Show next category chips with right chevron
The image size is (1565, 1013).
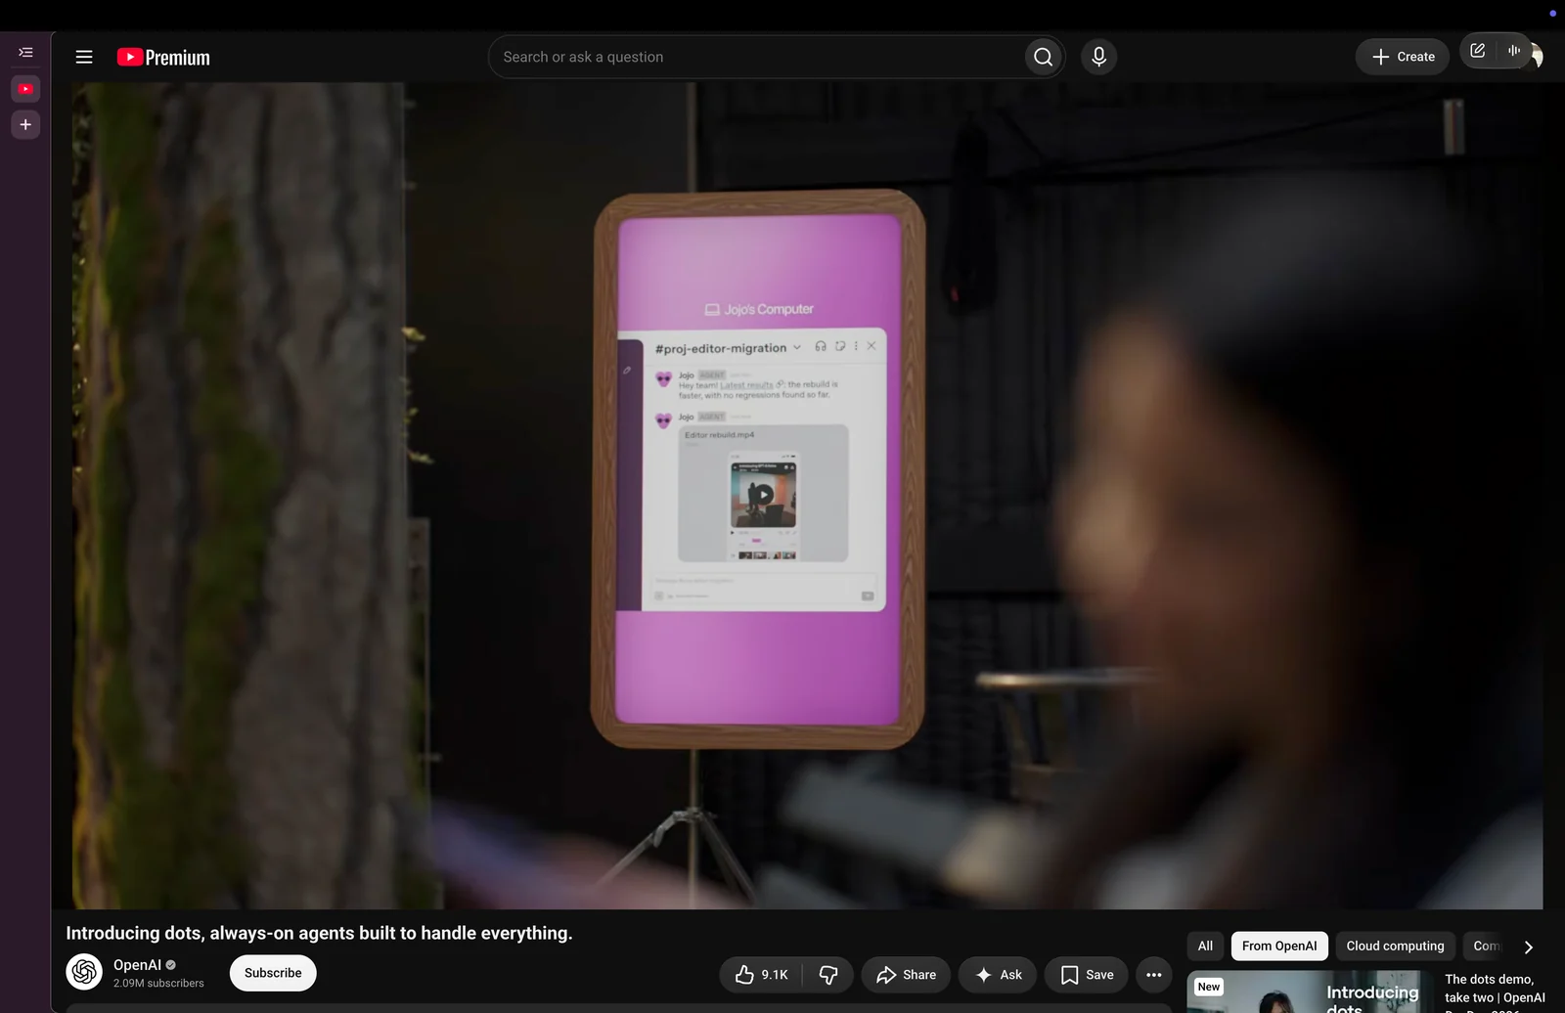tap(1529, 947)
